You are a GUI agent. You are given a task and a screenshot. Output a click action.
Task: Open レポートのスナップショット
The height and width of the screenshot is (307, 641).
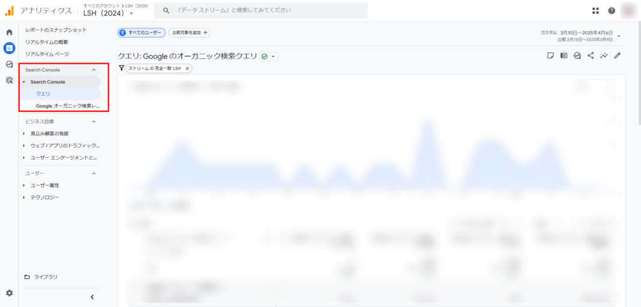pyautogui.click(x=56, y=30)
